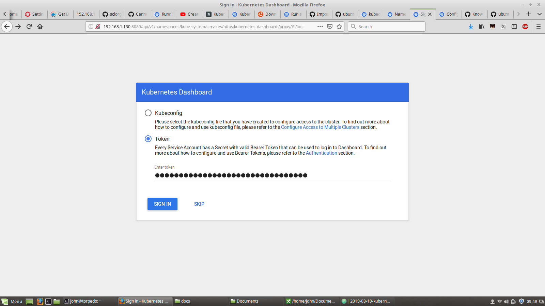Go back to the previous page

[7, 27]
